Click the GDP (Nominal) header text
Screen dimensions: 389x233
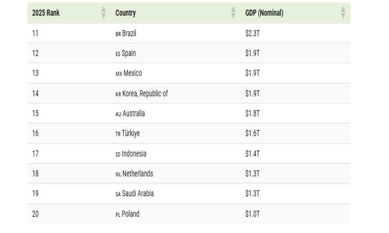point(264,13)
